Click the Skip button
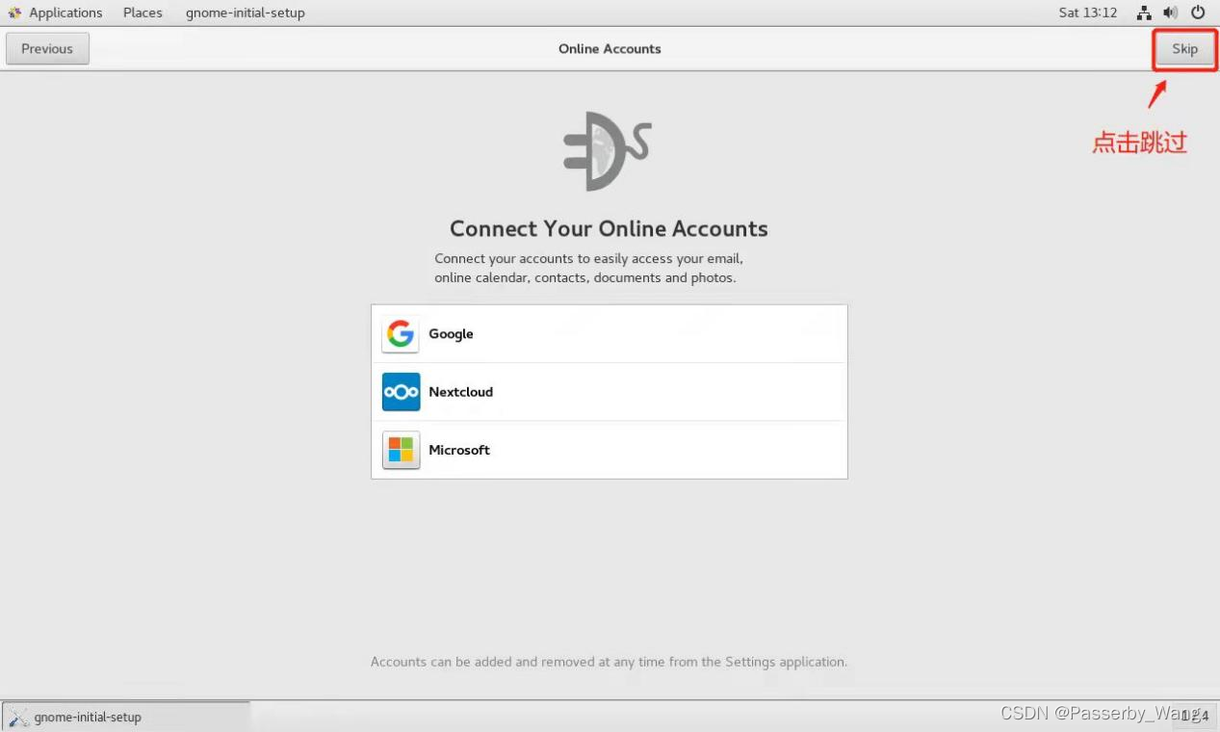This screenshot has height=732, width=1220. [1184, 49]
